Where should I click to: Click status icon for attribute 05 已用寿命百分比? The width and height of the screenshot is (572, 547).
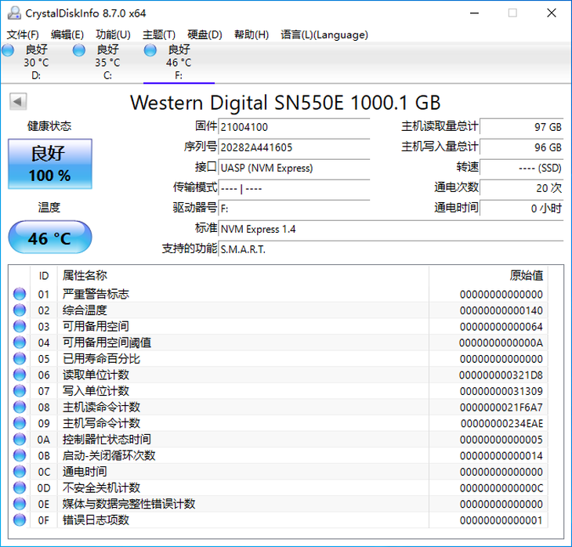(20, 359)
